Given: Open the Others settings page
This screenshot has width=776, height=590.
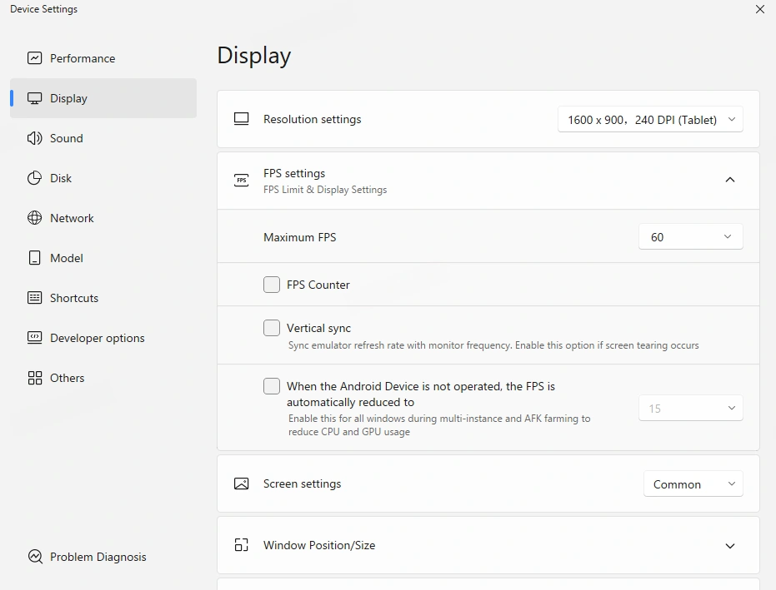Looking at the screenshot, I should (103, 378).
